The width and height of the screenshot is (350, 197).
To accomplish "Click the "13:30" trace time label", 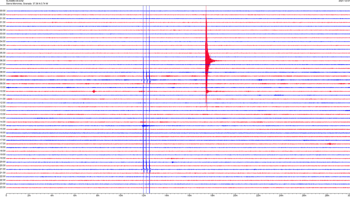I will [3, 114].
